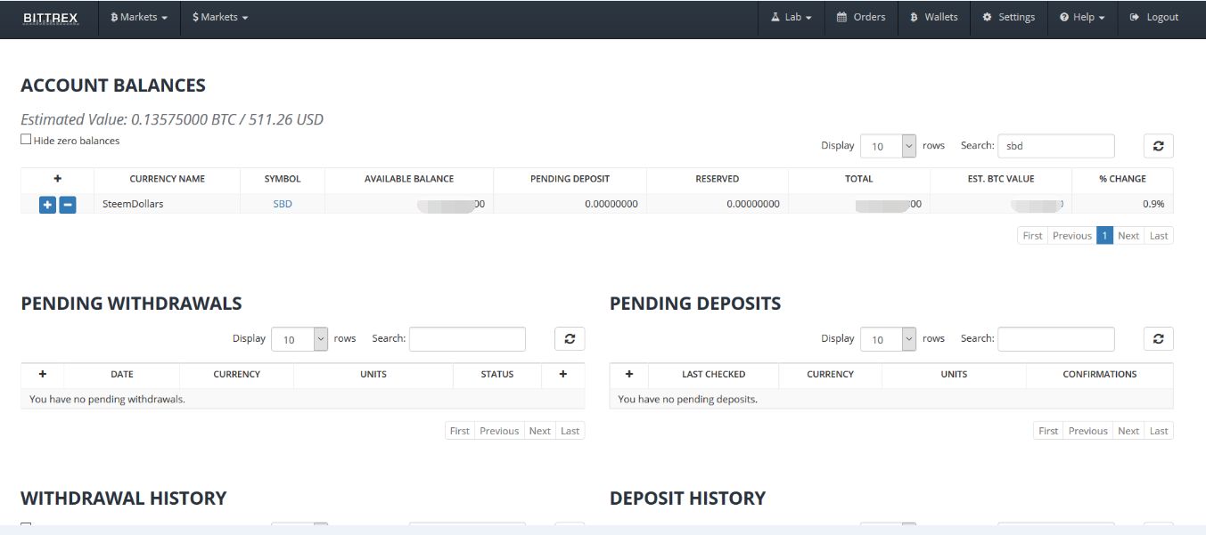Open the Lab dropdown menu
1206x535 pixels.
tap(792, 18)
